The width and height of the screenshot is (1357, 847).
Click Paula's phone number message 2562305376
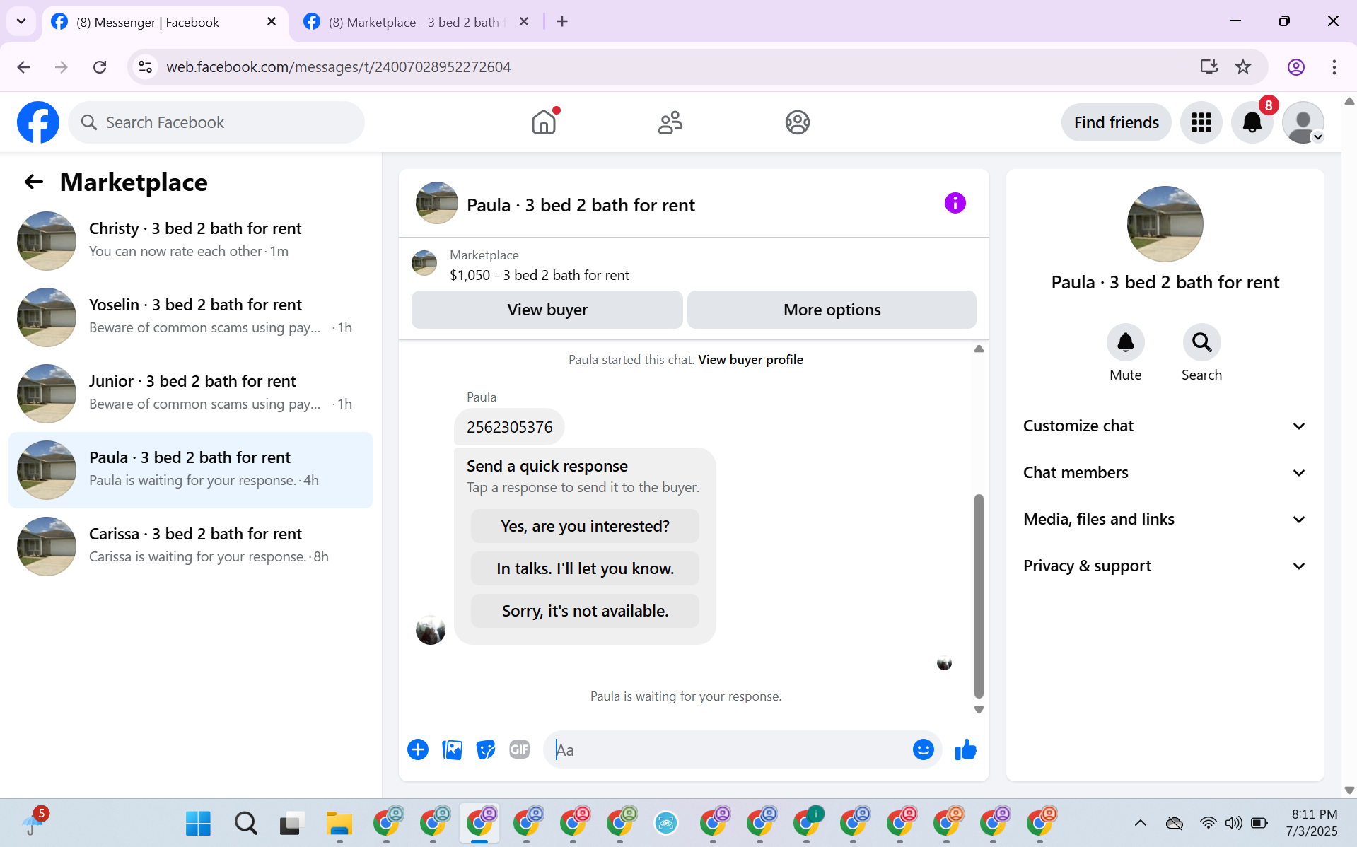509,427
